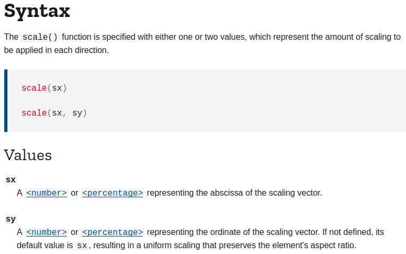
Task: Click the bold sy term definition label
Action: tap(11, 219)
